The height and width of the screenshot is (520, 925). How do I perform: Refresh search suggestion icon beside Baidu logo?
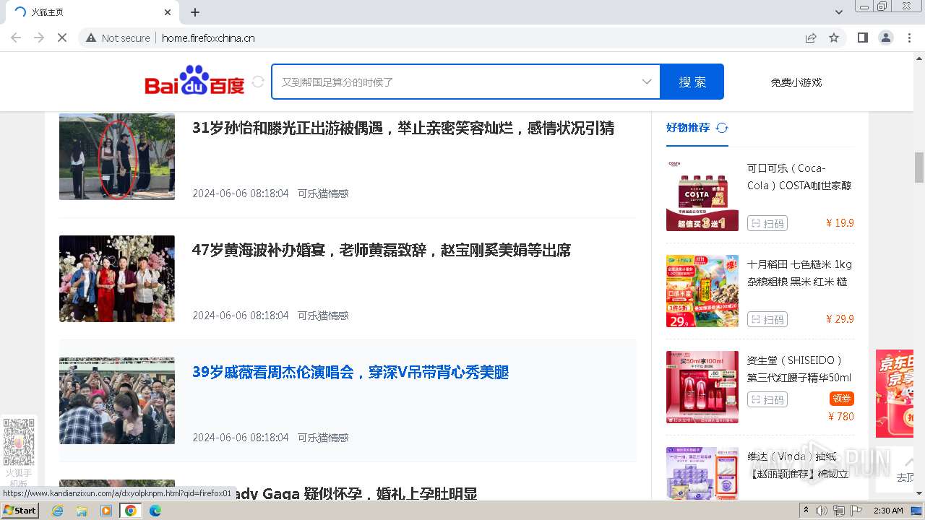[258, 82]
